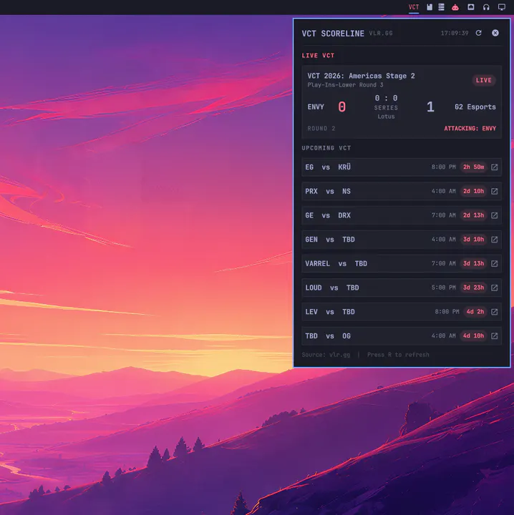Toggle the VCT widget in the top bar

click(x=414, y=7)
